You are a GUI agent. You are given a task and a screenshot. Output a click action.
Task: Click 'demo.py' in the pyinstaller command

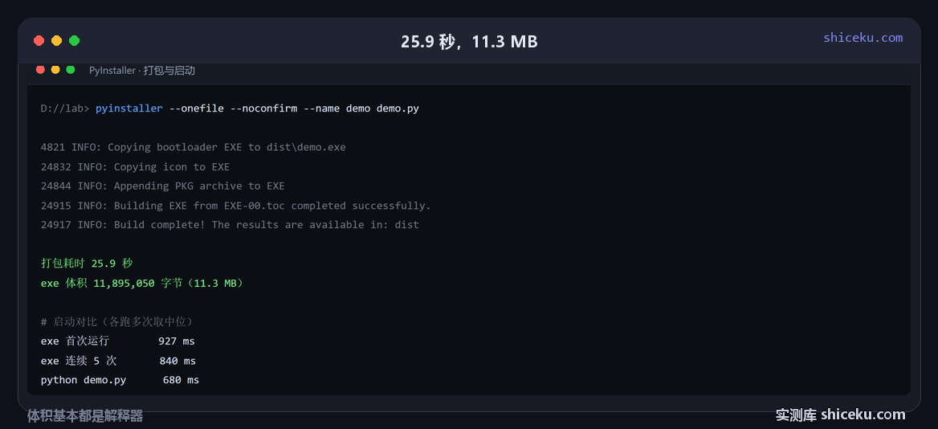[x=398, y=109]
